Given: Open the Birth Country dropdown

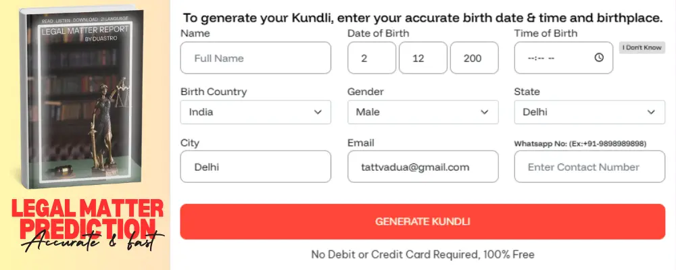Looking at the screenshot, I should (x=256, y=112).
